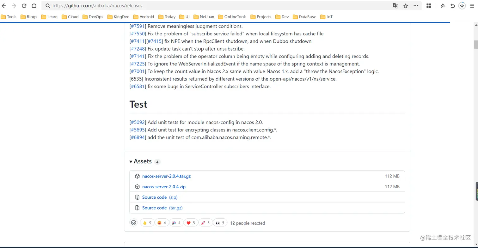The height and width of the screenshot is (248, 478).
Task: Open the DataBase bookmark folder
Action: point(304,17)
